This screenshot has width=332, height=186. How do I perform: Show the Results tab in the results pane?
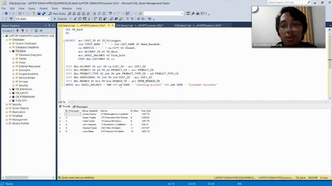pyautogui.click(x=65, y=106)
